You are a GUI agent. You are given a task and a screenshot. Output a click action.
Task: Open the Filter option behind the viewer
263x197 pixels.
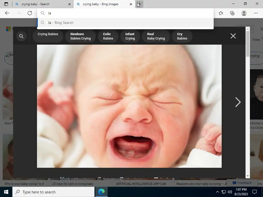click(x=257, y=40)
